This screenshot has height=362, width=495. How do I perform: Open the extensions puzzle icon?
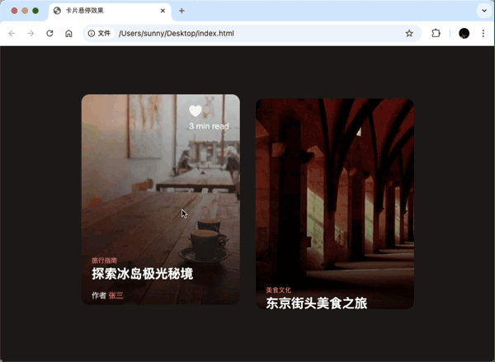[436, 33]
